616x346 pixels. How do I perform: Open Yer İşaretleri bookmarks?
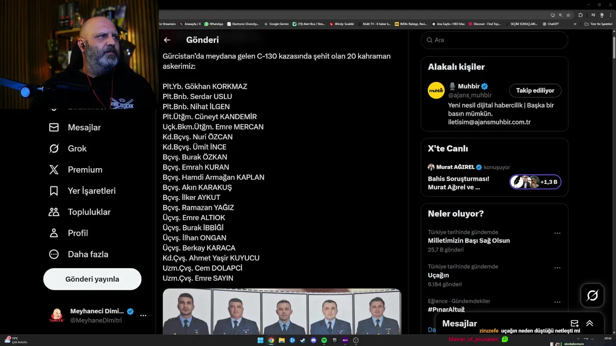[82, 191]
